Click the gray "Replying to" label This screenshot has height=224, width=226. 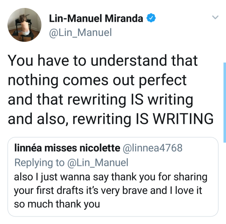click(x=39, y=163)
